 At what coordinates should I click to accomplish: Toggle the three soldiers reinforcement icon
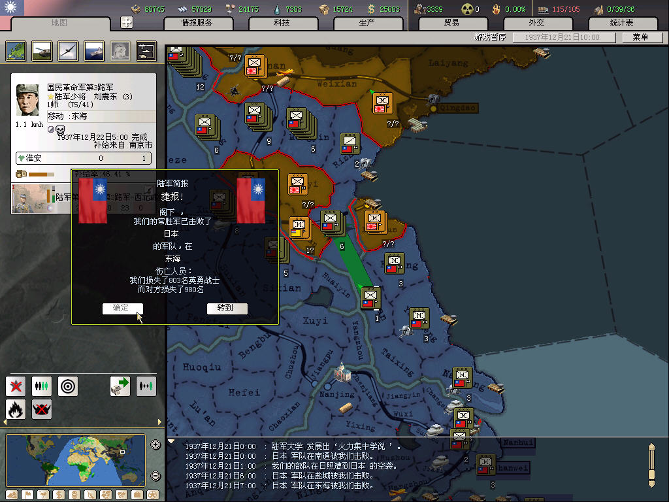(42, 386)
